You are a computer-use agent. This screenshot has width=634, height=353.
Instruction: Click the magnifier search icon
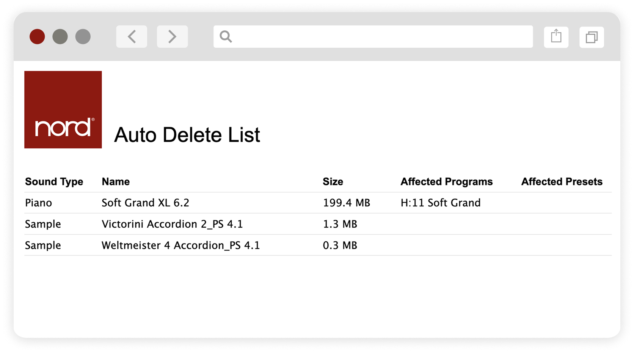pos(226,37)
